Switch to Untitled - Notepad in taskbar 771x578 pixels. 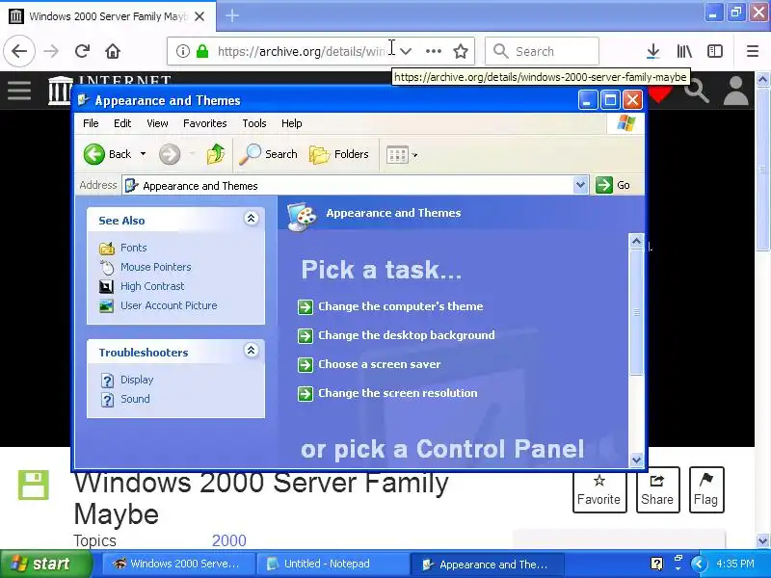click(332, 564)
